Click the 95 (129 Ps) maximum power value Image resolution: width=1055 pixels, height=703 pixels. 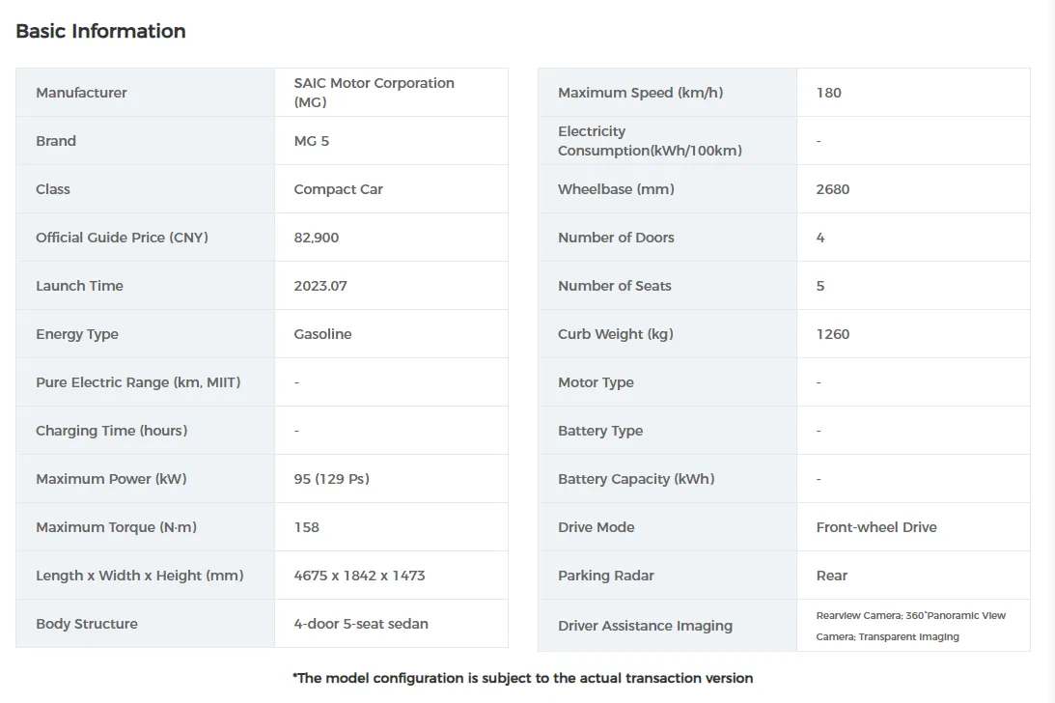[x=331, y=479]
